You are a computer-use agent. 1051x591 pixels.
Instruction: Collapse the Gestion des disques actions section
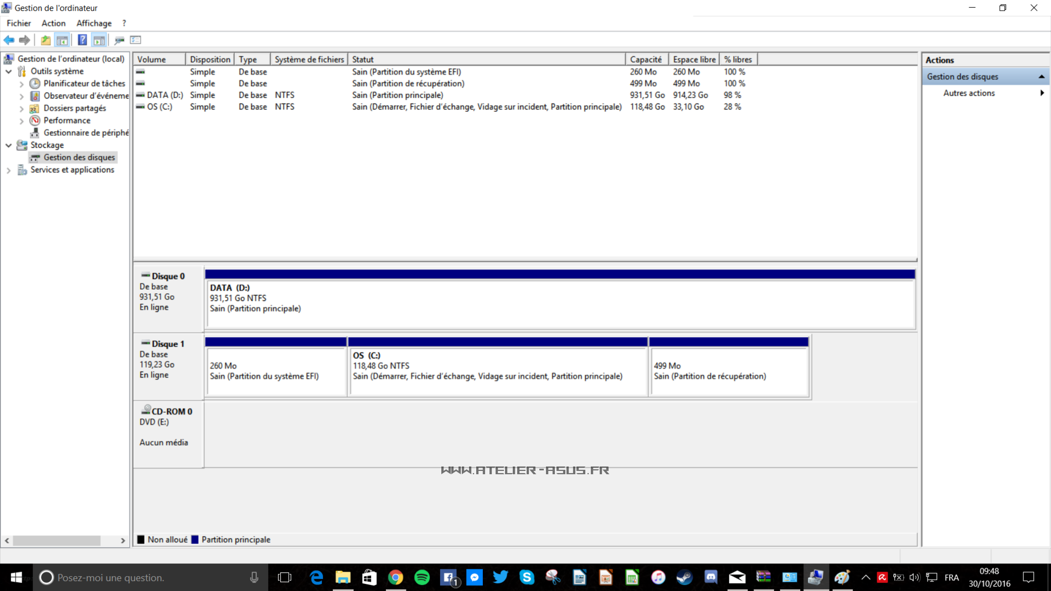(x=1041, y=76)
